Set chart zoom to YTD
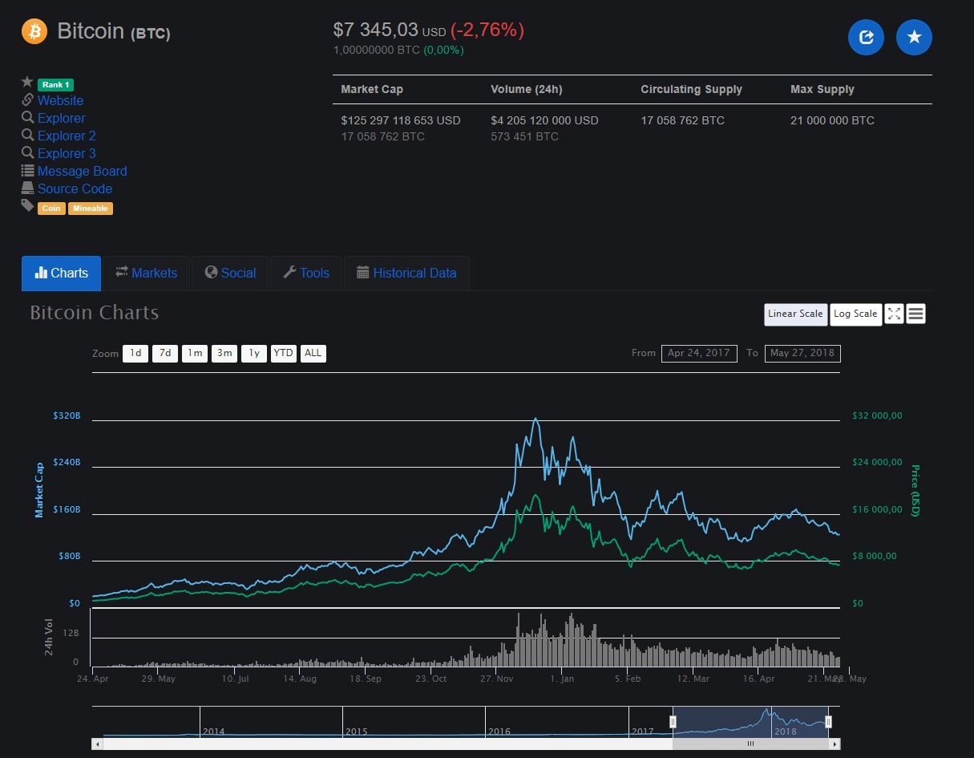Screen dimensions: 974x758 [x=284, y=353]
